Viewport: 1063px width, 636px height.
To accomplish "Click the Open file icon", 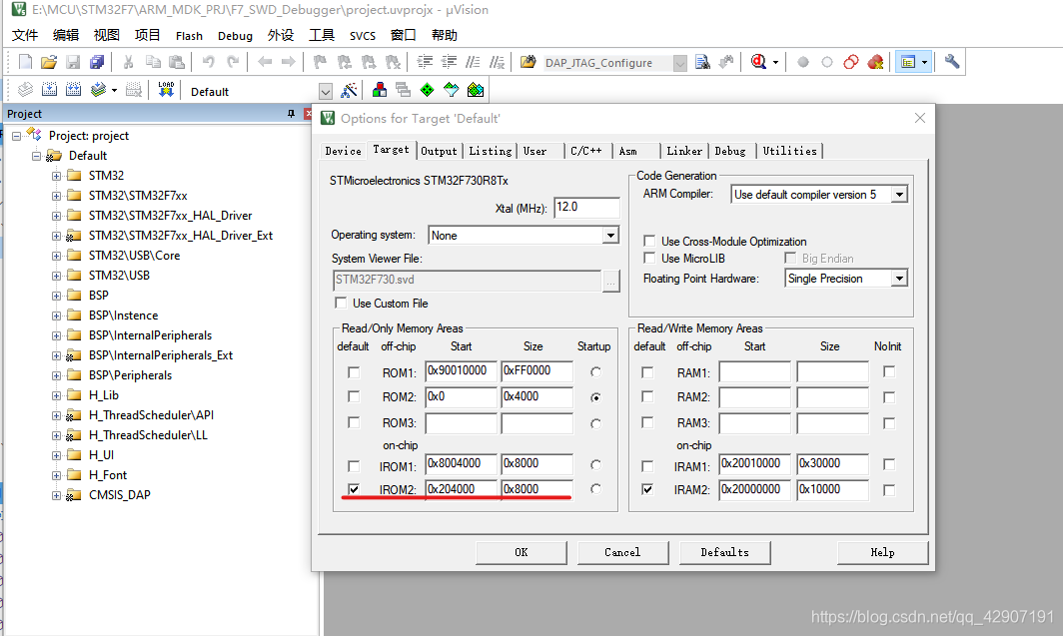I will pos(49,62).
